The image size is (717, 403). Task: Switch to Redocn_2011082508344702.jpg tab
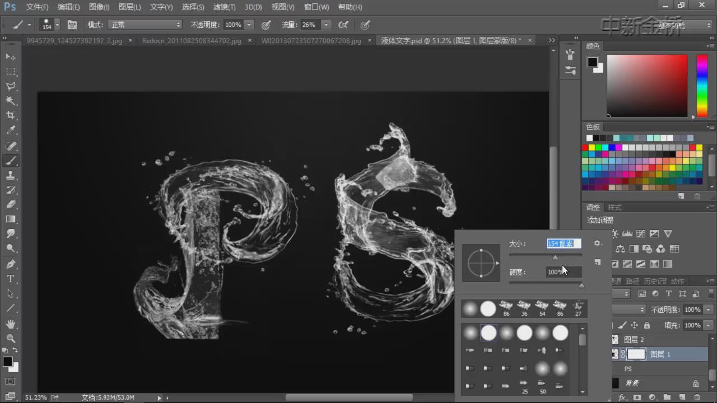(x=192, y=41)
